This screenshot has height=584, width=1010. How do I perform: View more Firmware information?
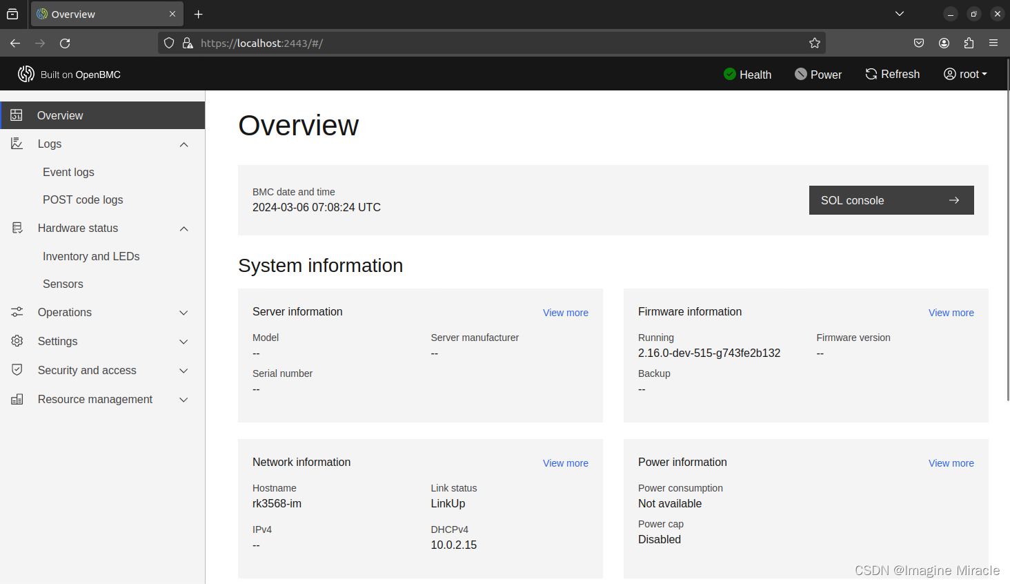pos(951,313)
